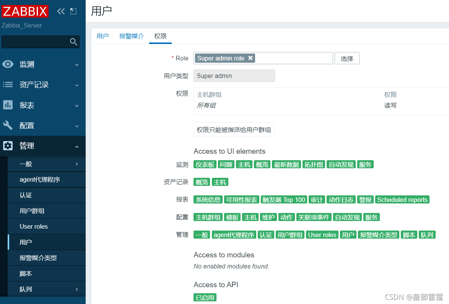Viewport: 449px width, 304px height.
Task: Click the search magnifier icon in sidebar
Action: pyautogui.click(x=73, y=42)
